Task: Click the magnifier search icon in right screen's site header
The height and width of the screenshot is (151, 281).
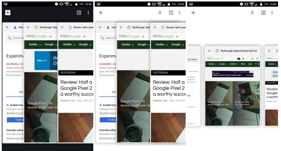Action: [x=257, y=59]
